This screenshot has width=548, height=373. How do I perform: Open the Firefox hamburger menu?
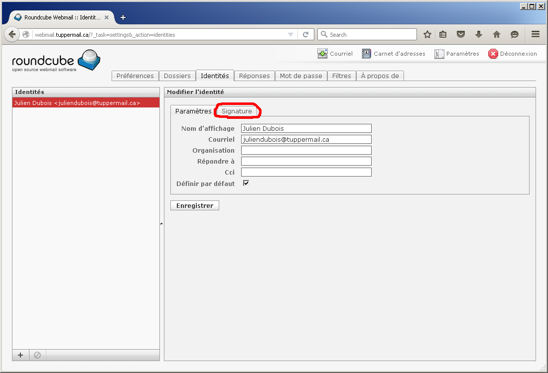[536, 34]
